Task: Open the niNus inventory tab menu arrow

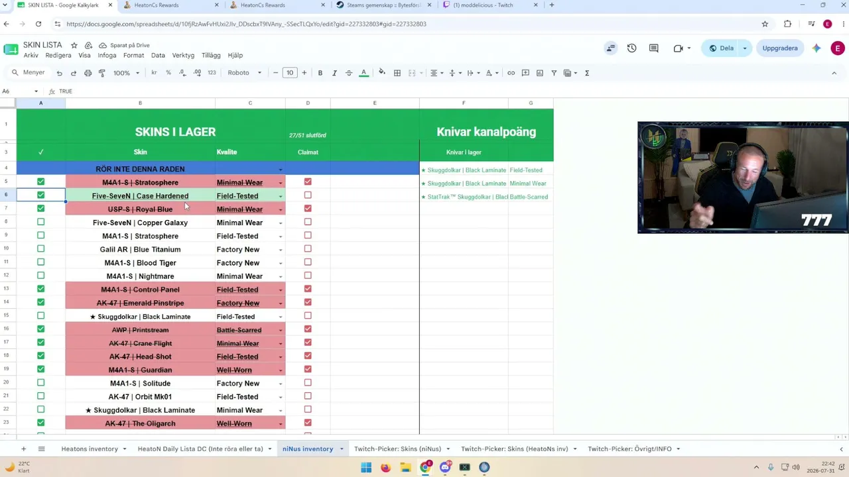Action: [342, 449]
